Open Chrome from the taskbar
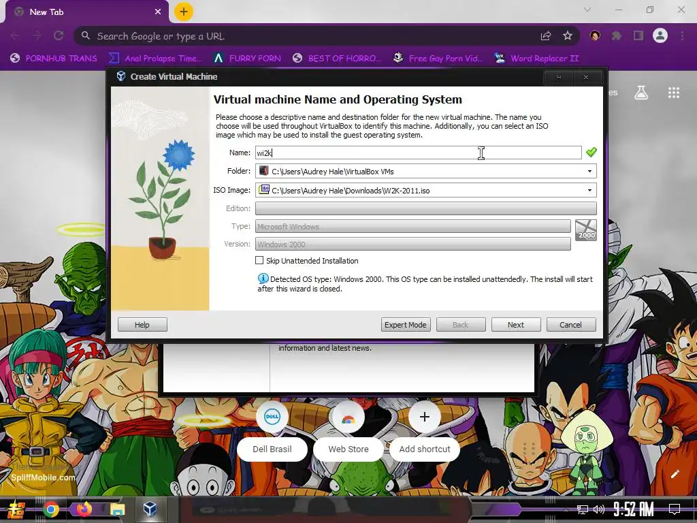 [x=50, y=509]
